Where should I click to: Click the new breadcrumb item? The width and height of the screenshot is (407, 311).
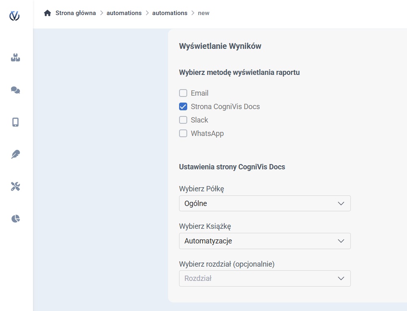pyautogui.click(x=203, y=13)
